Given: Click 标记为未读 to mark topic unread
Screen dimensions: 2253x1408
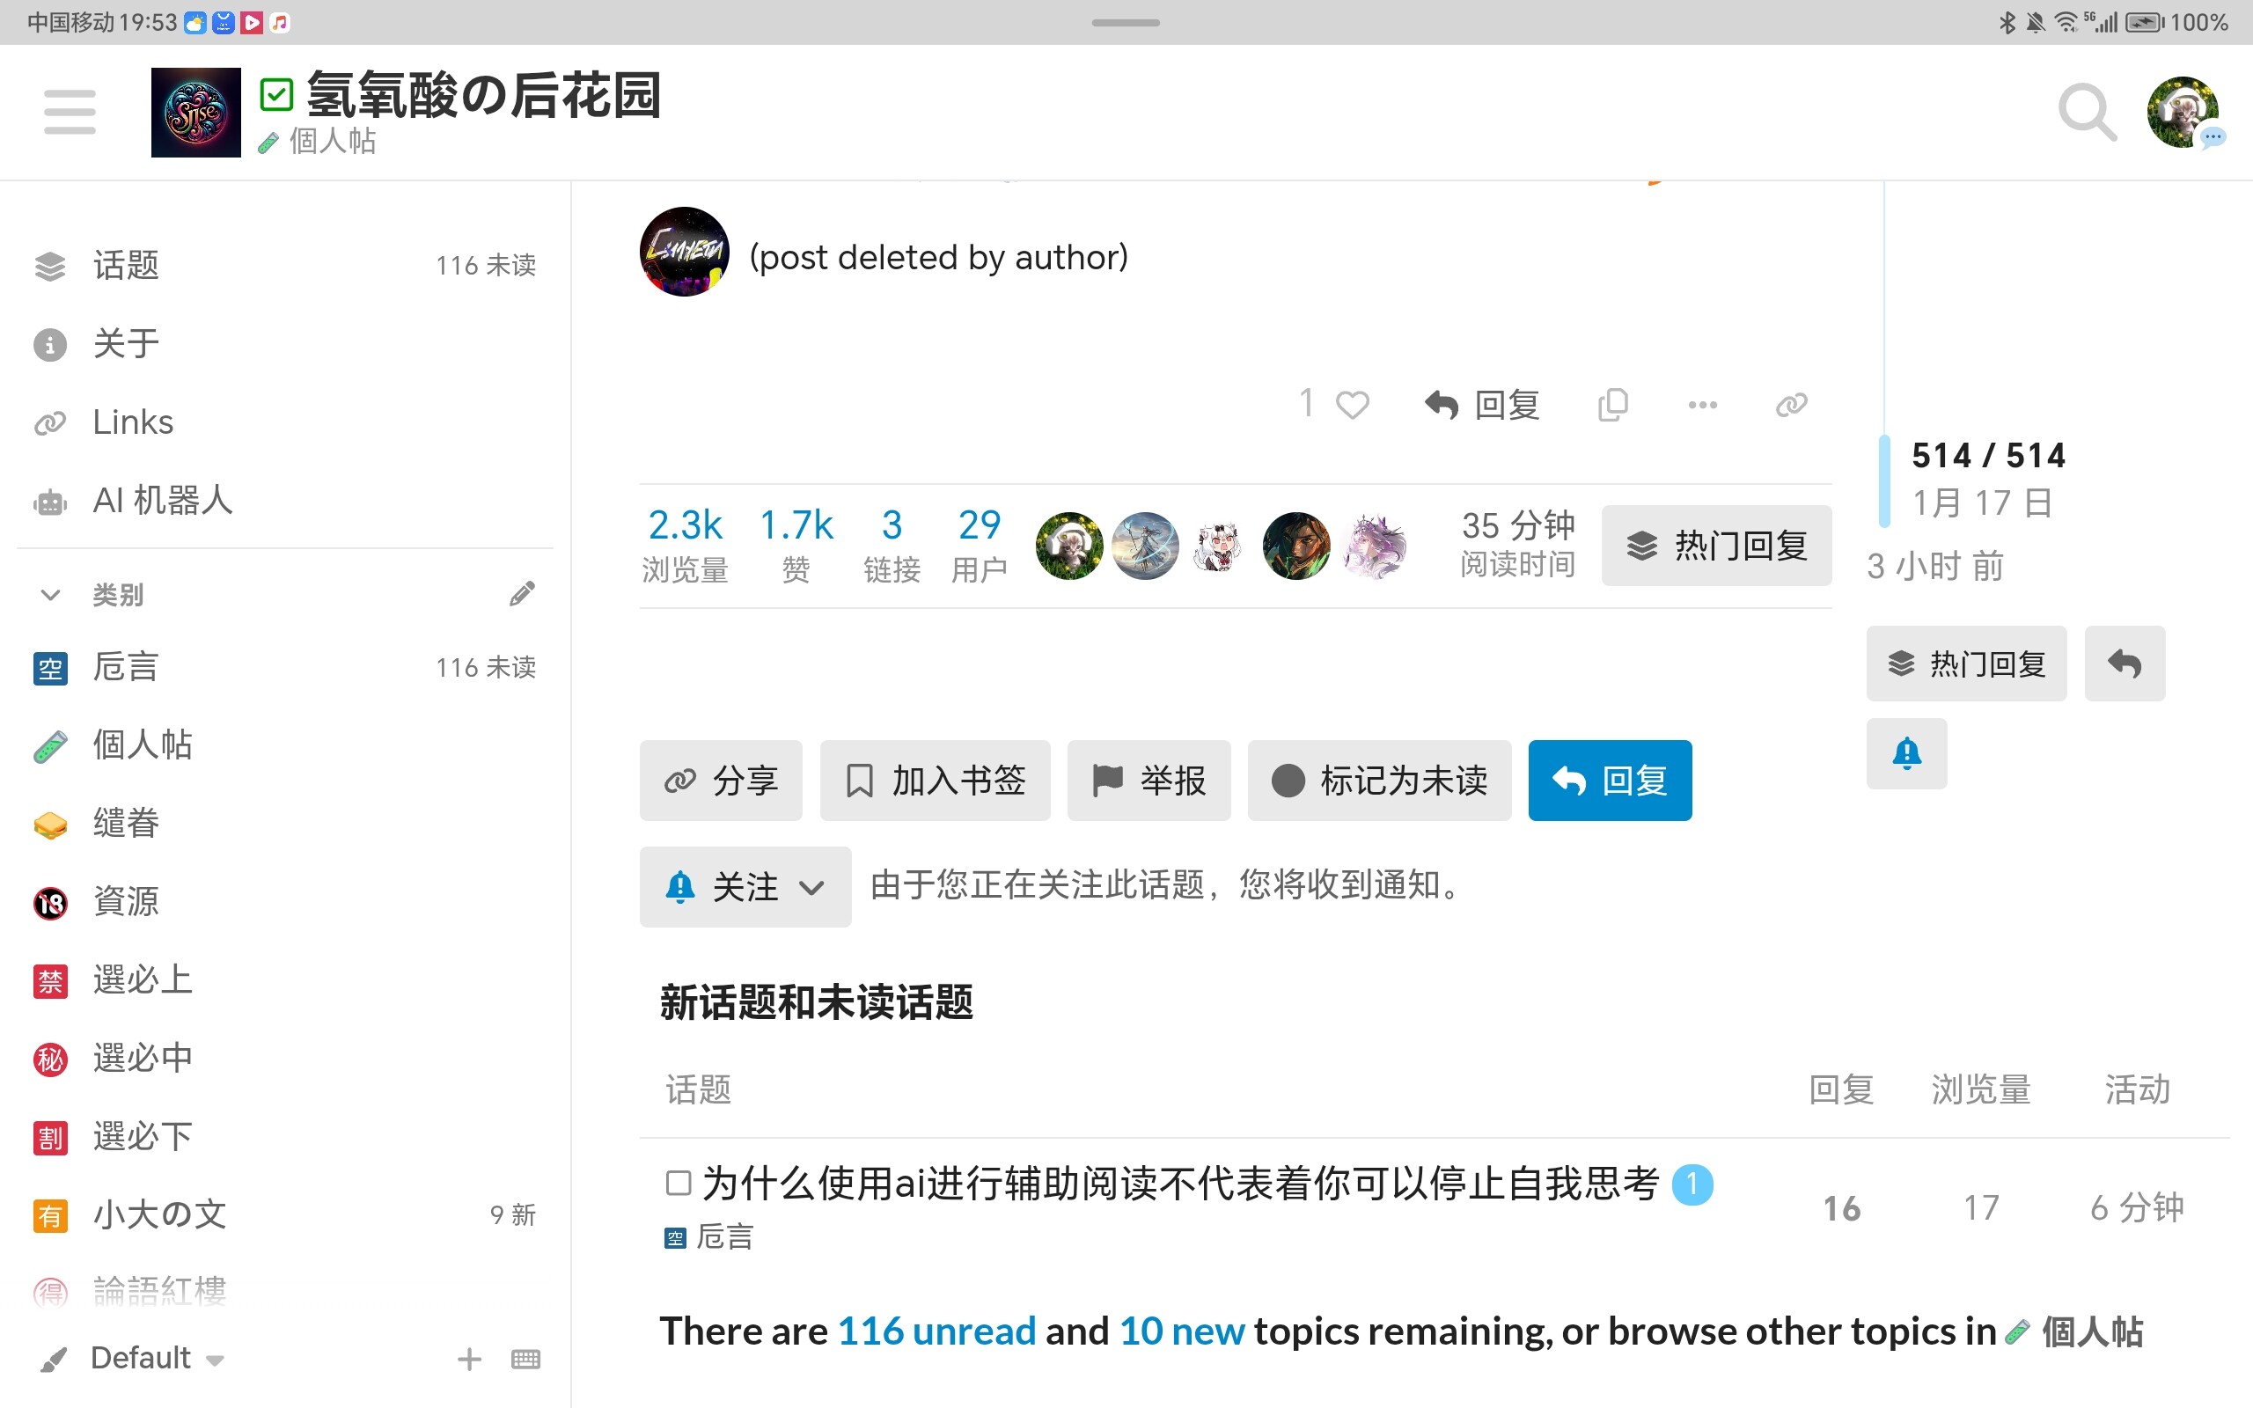Looking at the screenshot, I should (1379, 781).
